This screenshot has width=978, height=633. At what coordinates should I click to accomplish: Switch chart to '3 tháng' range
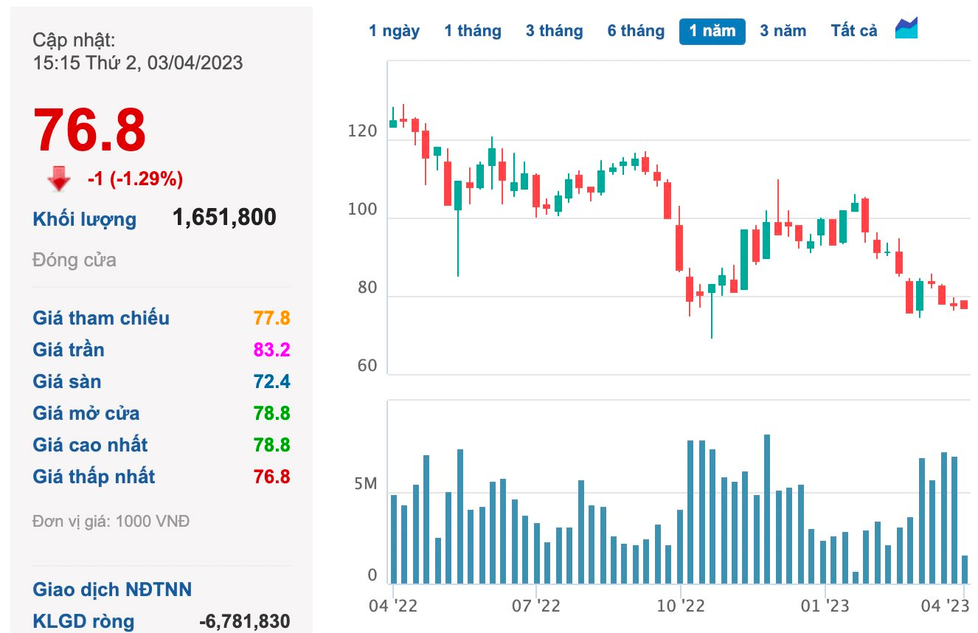pyautogui.click(x=554, y=31)
